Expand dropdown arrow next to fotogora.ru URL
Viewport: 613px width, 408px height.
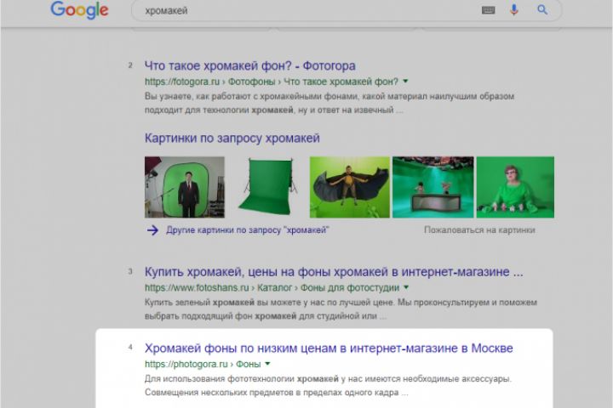coord(405,82)
